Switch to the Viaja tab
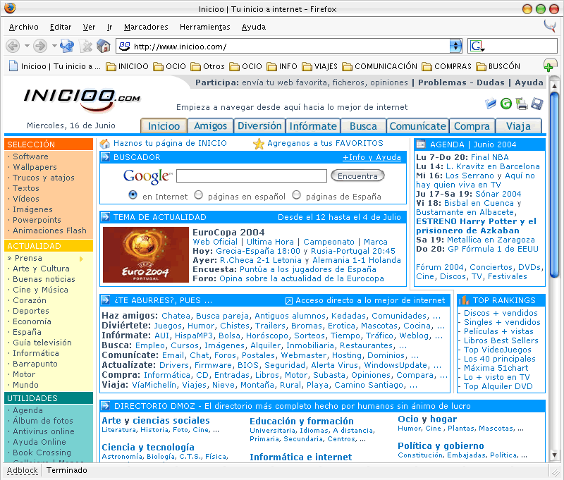 (518, 126)
